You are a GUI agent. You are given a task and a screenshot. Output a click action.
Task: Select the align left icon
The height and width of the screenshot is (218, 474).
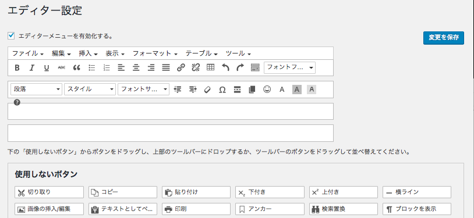tap(121, 68)
